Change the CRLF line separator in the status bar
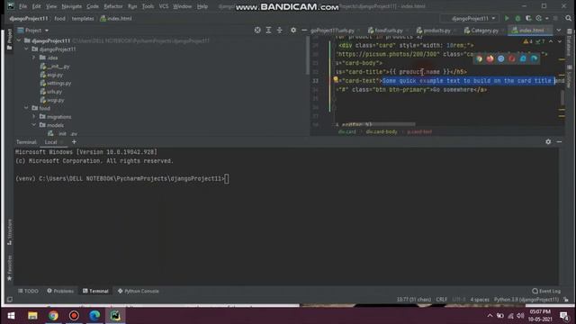This screenshot has width=576, height=324. pyautogui.click(x=442, y=300)
